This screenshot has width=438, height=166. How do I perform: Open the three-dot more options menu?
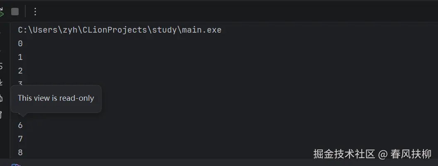(x=35, y=12)
